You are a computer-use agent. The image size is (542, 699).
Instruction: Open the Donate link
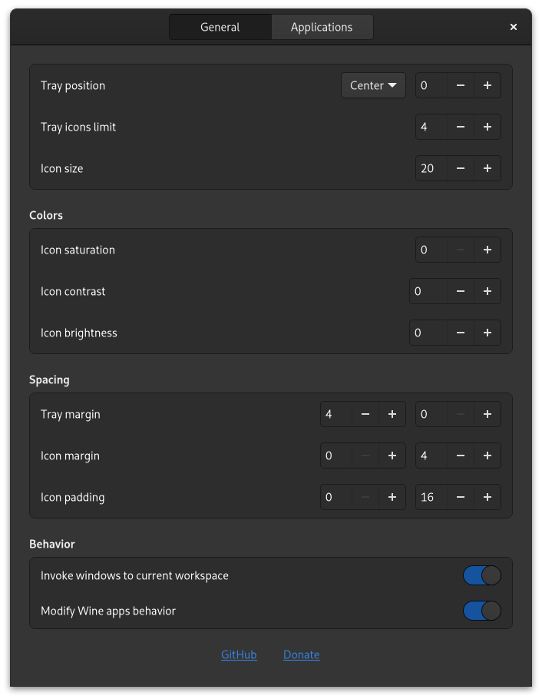pyautogui.click(x=301, y=654)
